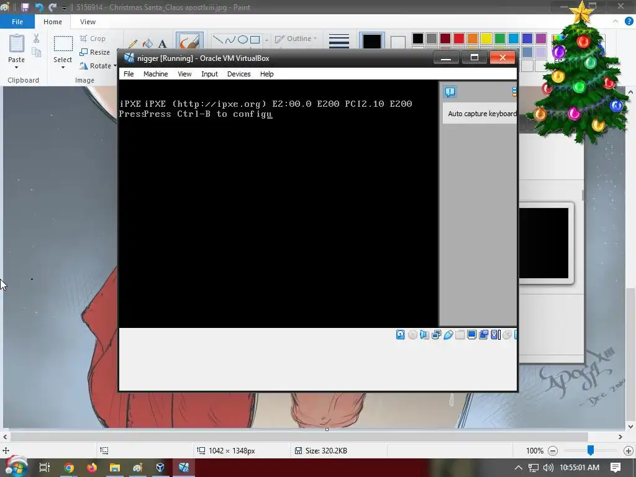Image resolution: width=636 pixels, height=477 pixels.
Task: Pick the yellow color in palette
Action: [x=486, y=39]
